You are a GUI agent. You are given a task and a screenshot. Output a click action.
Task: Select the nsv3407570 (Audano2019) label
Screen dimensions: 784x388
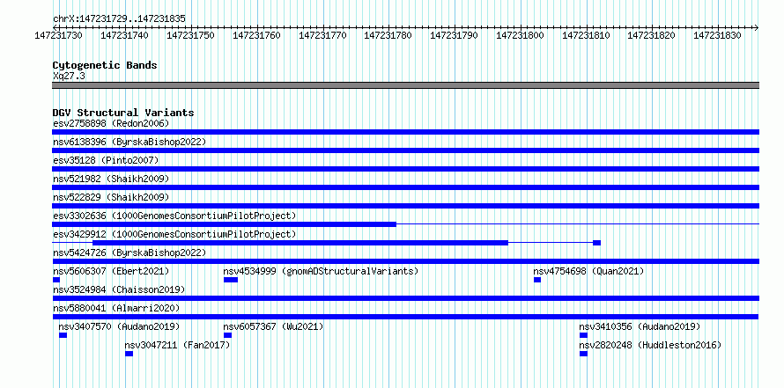click(x=119, y=326)
